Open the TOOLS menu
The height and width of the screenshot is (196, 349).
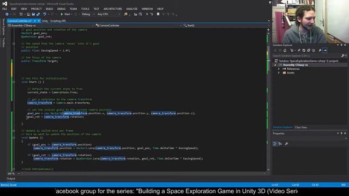tap(85, 9)
